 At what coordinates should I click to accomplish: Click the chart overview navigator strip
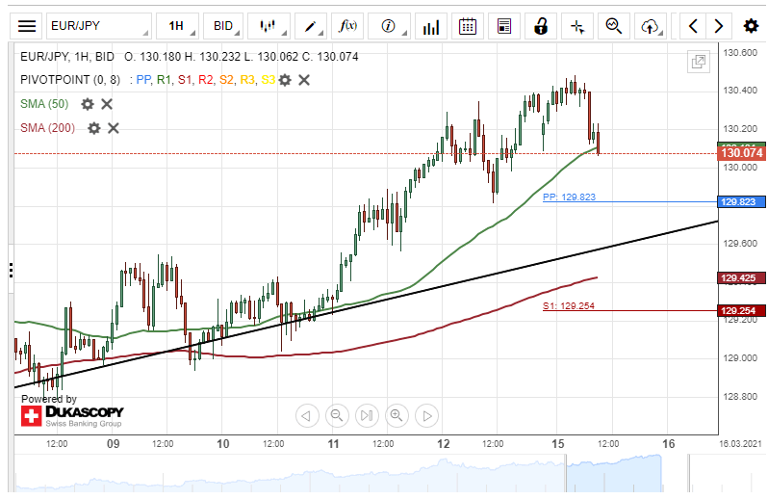(x=385, y=473)
